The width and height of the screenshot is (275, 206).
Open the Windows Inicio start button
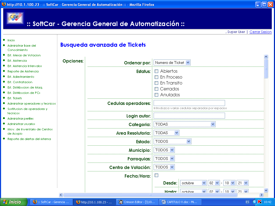(x=14, y=202)
